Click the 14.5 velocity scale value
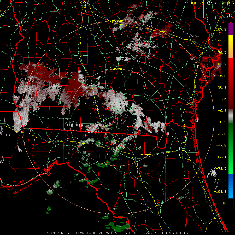The height and width of the screenshot is (235, 235). pyautogui.click(x=222, y=99)
